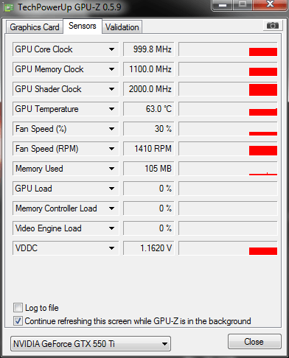289x358 pixels.
Task: Click the 63.0 °C temperature value field
Action: (149, 109)
